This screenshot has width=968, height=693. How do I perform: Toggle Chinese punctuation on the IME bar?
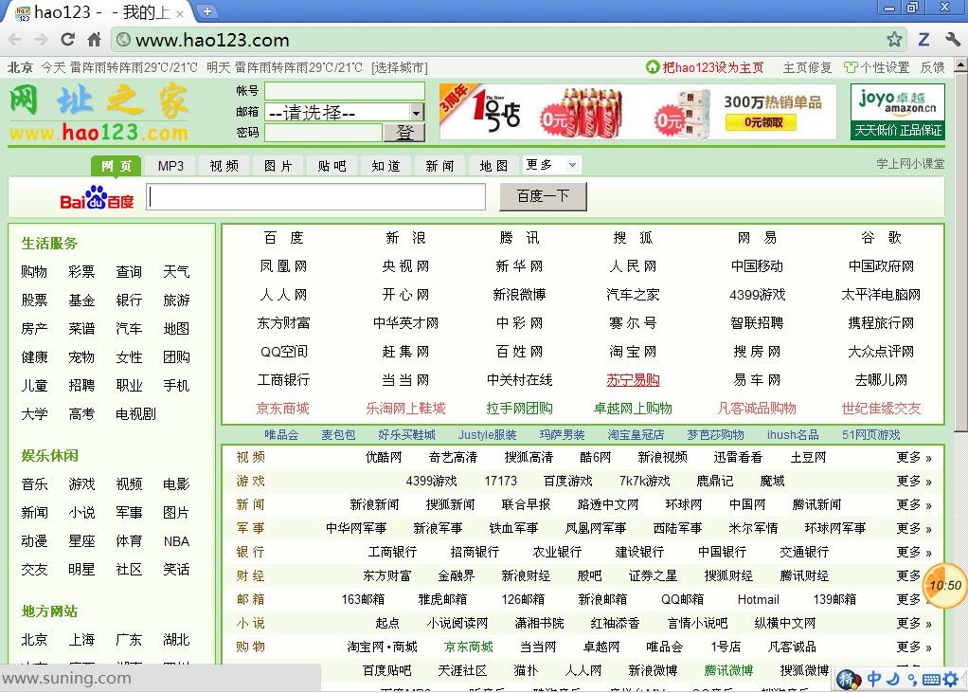point(912,680)
